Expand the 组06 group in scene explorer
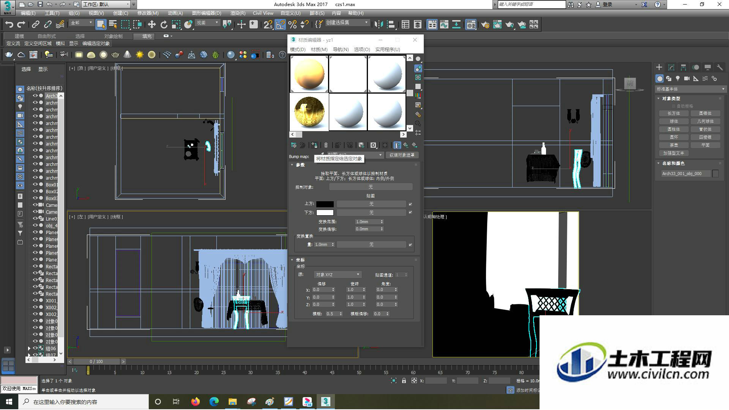Screen dimensions: 729x410 coord(29,349)
